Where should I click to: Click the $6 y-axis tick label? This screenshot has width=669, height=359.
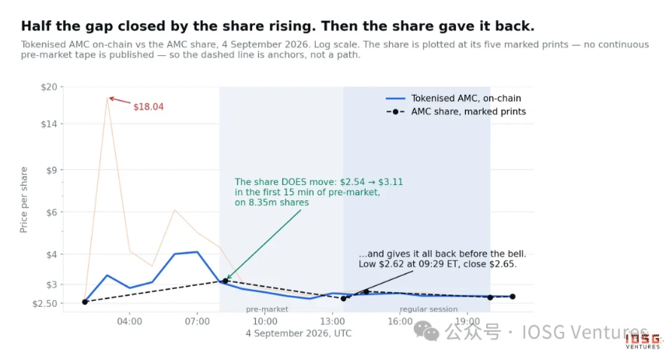[x=51, y=212]
